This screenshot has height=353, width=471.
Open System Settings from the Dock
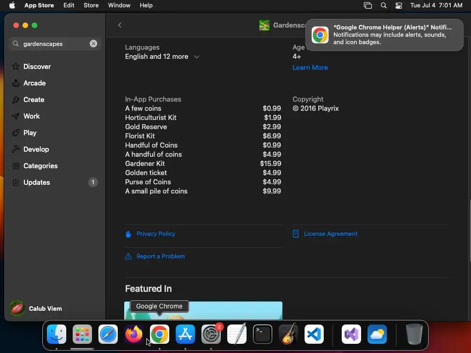click(x=211, y=334)
